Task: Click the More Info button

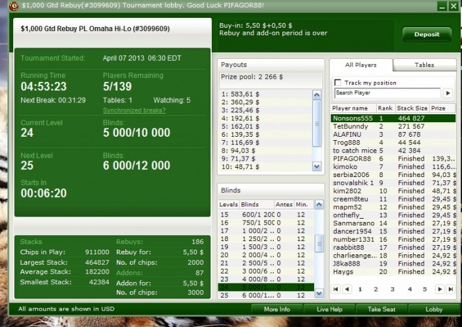Action: coord(277,309)
